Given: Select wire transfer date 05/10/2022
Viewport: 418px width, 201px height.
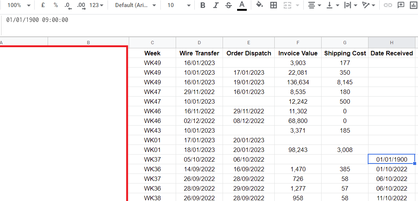Looking at the screenshot, I should pos(200,159).
